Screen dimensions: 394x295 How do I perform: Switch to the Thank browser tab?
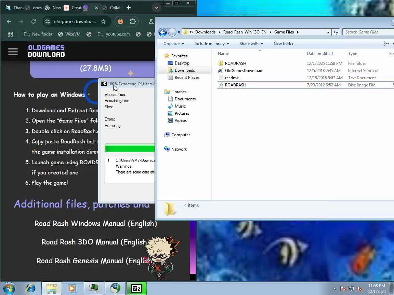point(15,8)
